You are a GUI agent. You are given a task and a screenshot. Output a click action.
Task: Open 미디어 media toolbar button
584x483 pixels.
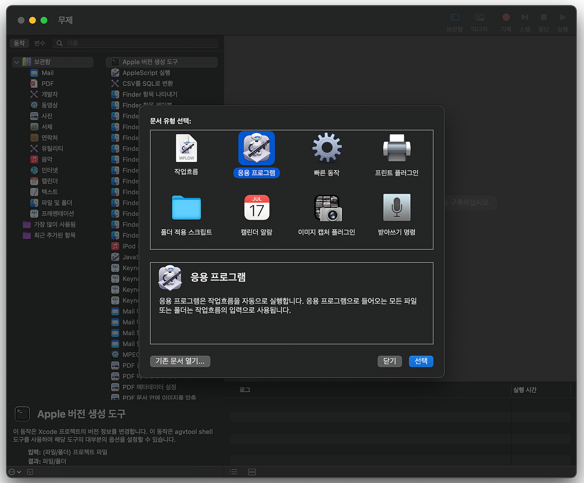point(479,22)
